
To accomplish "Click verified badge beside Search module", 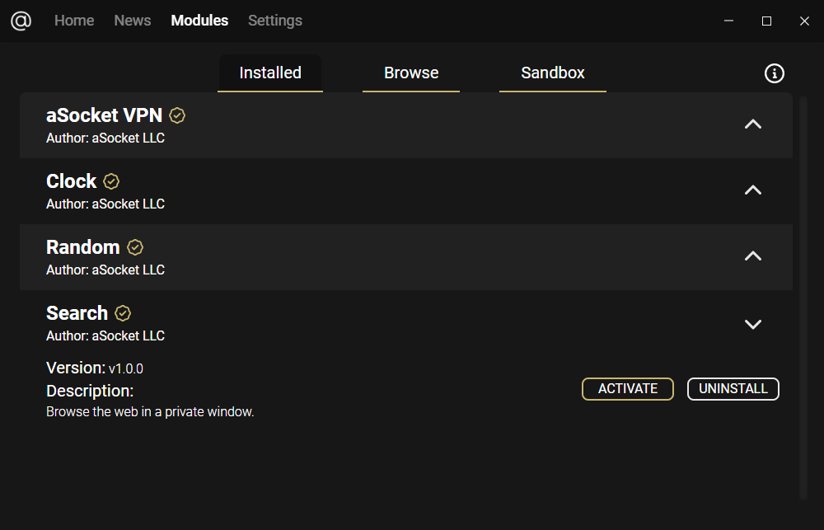I will tap(123, 313).
